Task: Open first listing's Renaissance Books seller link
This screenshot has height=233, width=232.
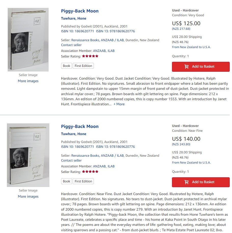Action: pyautogui.click(x=97, y=40)
